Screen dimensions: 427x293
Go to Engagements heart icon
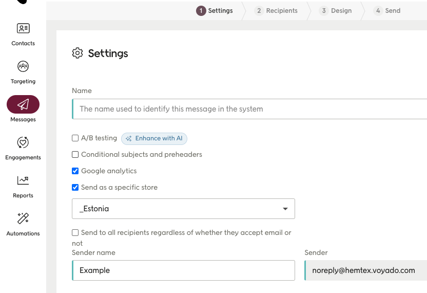point(23,142)
